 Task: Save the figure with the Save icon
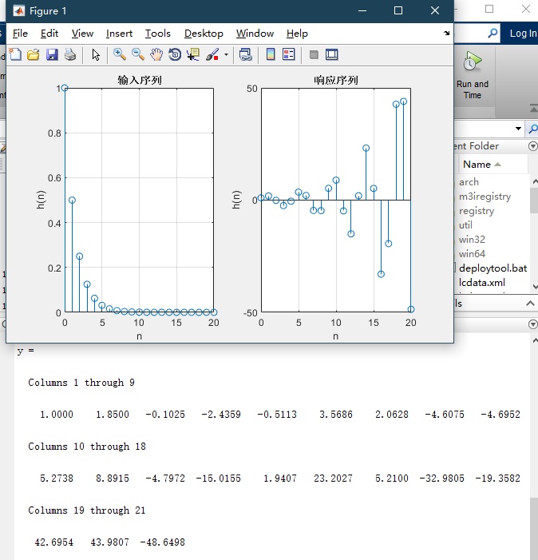[x=52, y=54]
